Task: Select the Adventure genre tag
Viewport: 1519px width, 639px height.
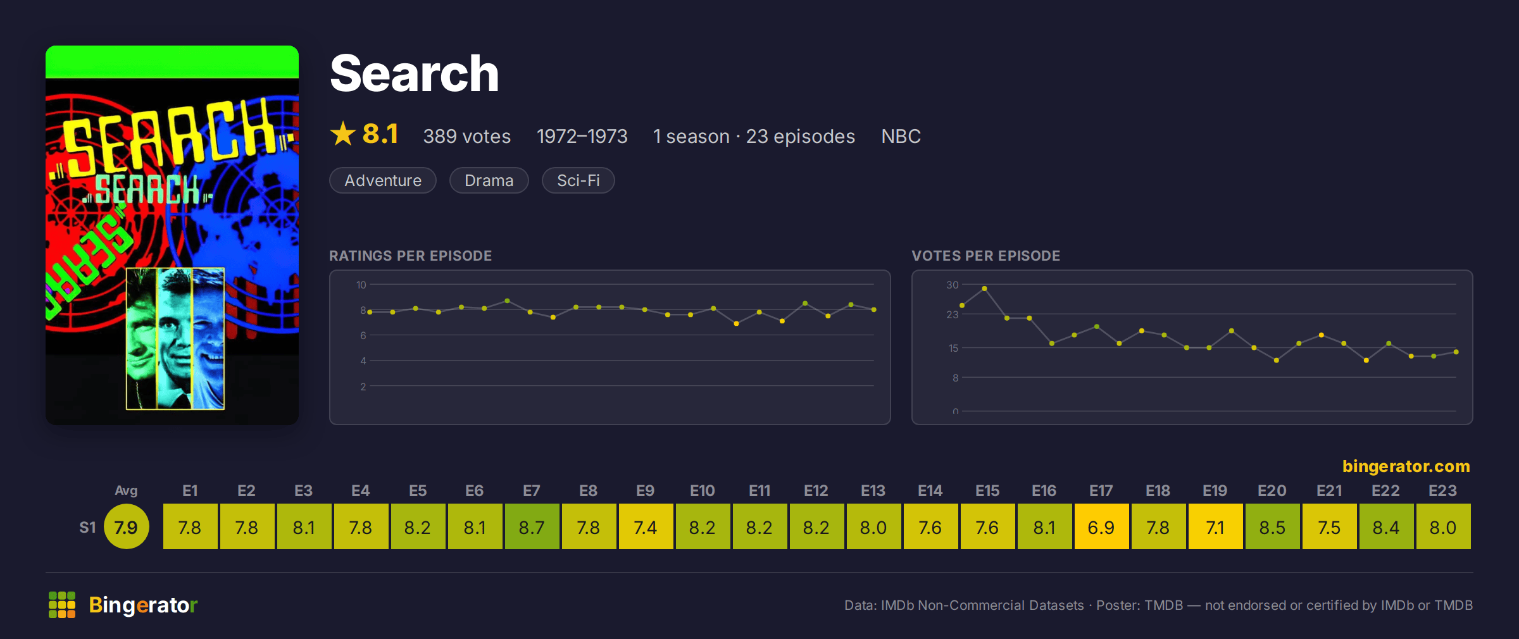Action: [383, 180]
